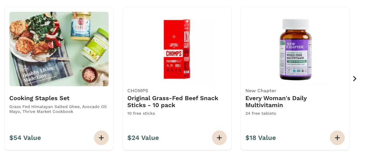Click the '24 free tablets' description

click(261, 114)
